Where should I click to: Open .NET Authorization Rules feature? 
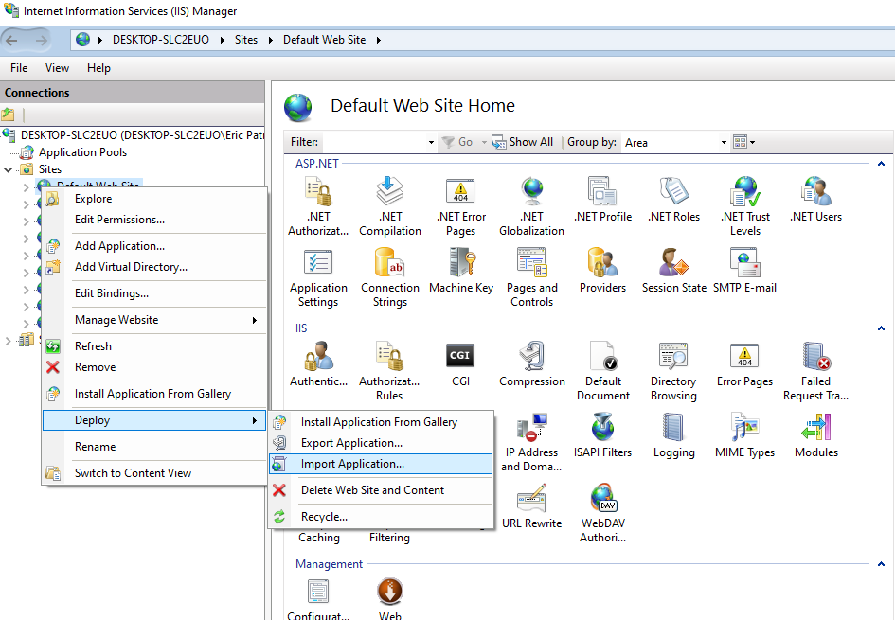(318, 206)
